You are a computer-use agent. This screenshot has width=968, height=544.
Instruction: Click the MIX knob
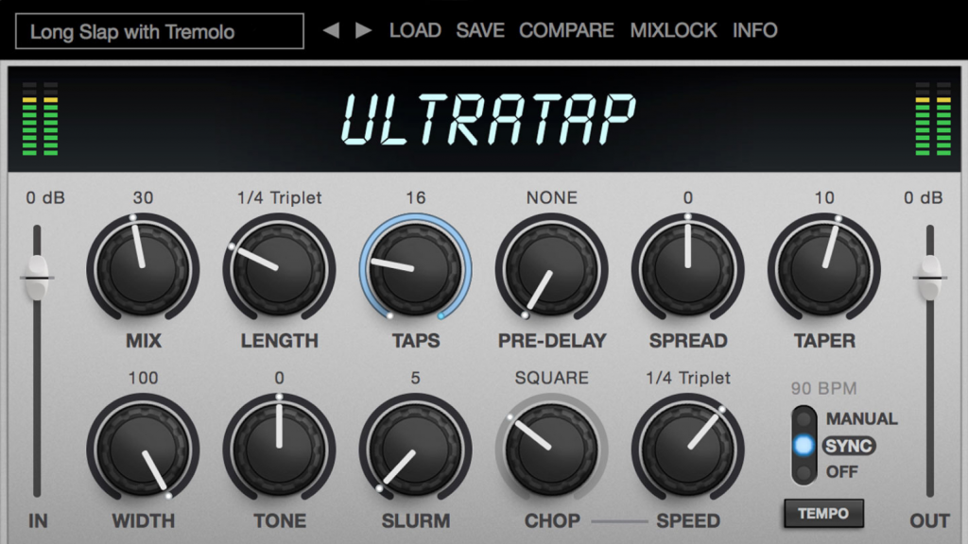click(x=143, y=267)
